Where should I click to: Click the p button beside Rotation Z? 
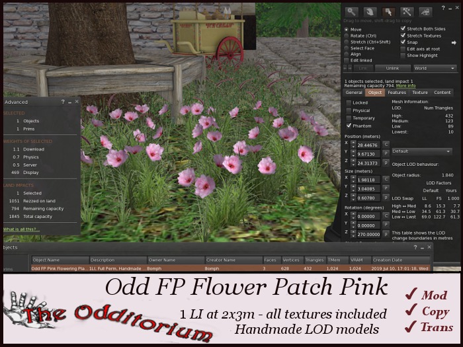386,234
